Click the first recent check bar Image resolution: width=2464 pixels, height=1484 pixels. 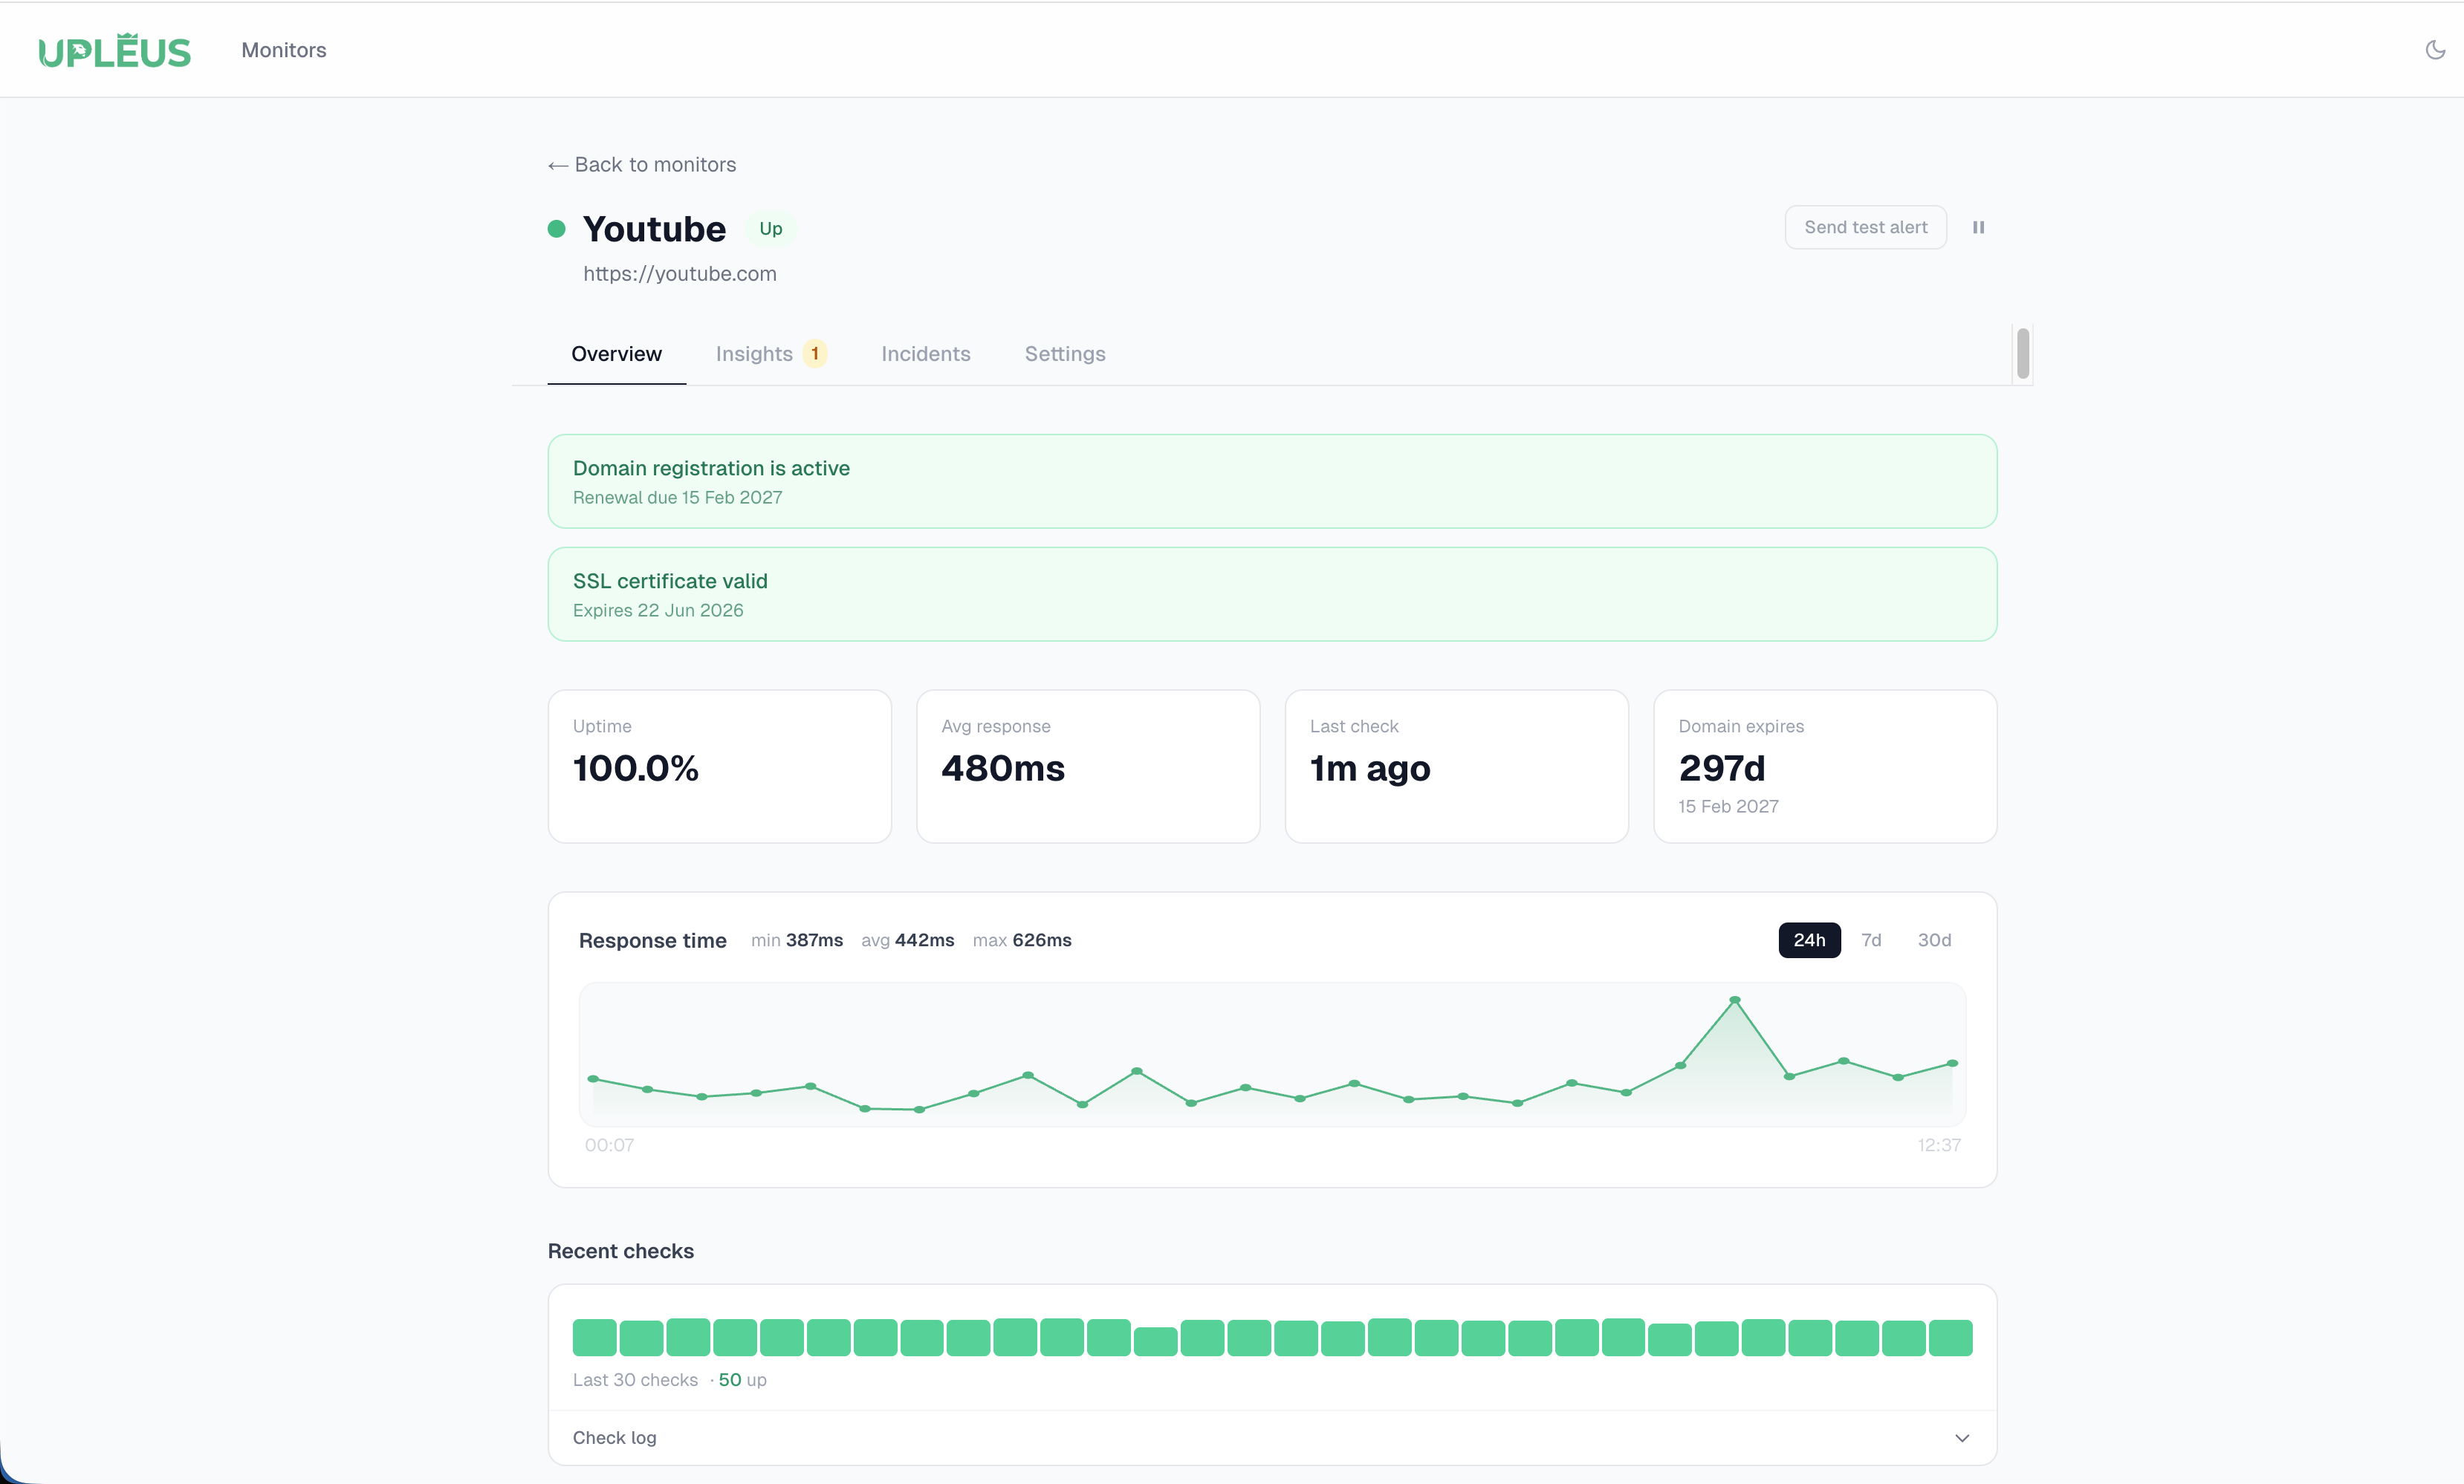(x=594, y=1337)
